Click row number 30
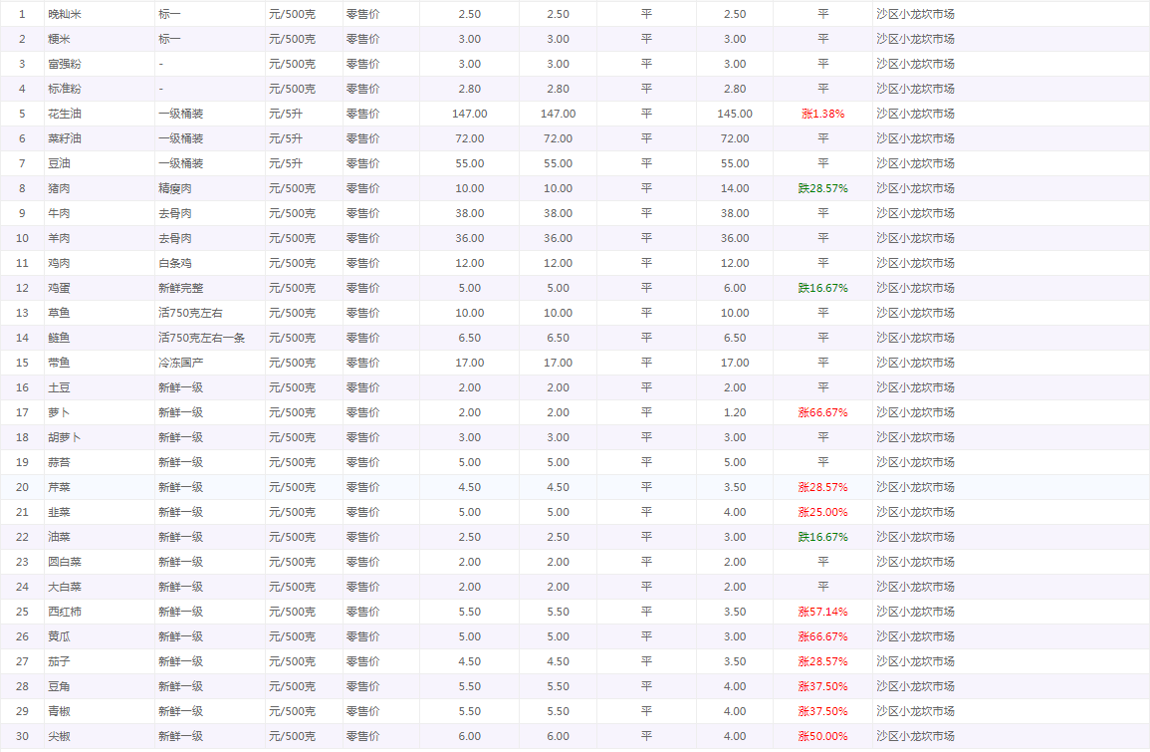 (x=22, y=736)
